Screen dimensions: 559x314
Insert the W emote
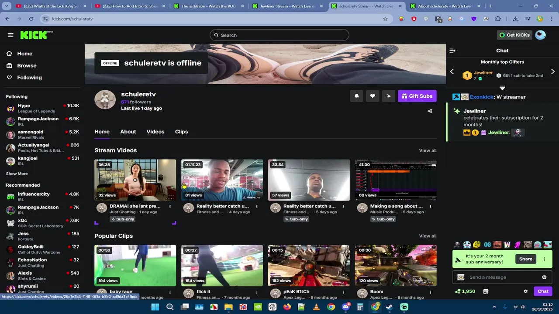507,245
